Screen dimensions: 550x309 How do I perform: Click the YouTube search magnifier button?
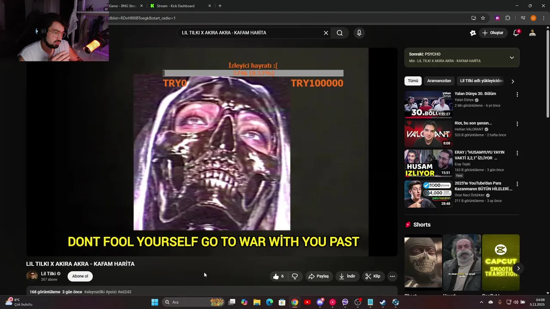click(339, 33)
